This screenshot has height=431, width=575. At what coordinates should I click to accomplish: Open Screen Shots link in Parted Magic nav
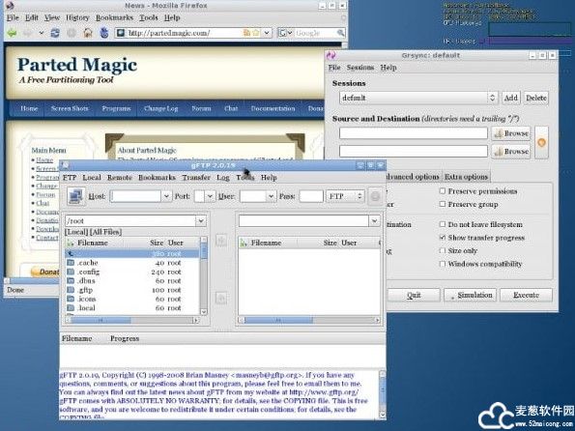(70, 108)
